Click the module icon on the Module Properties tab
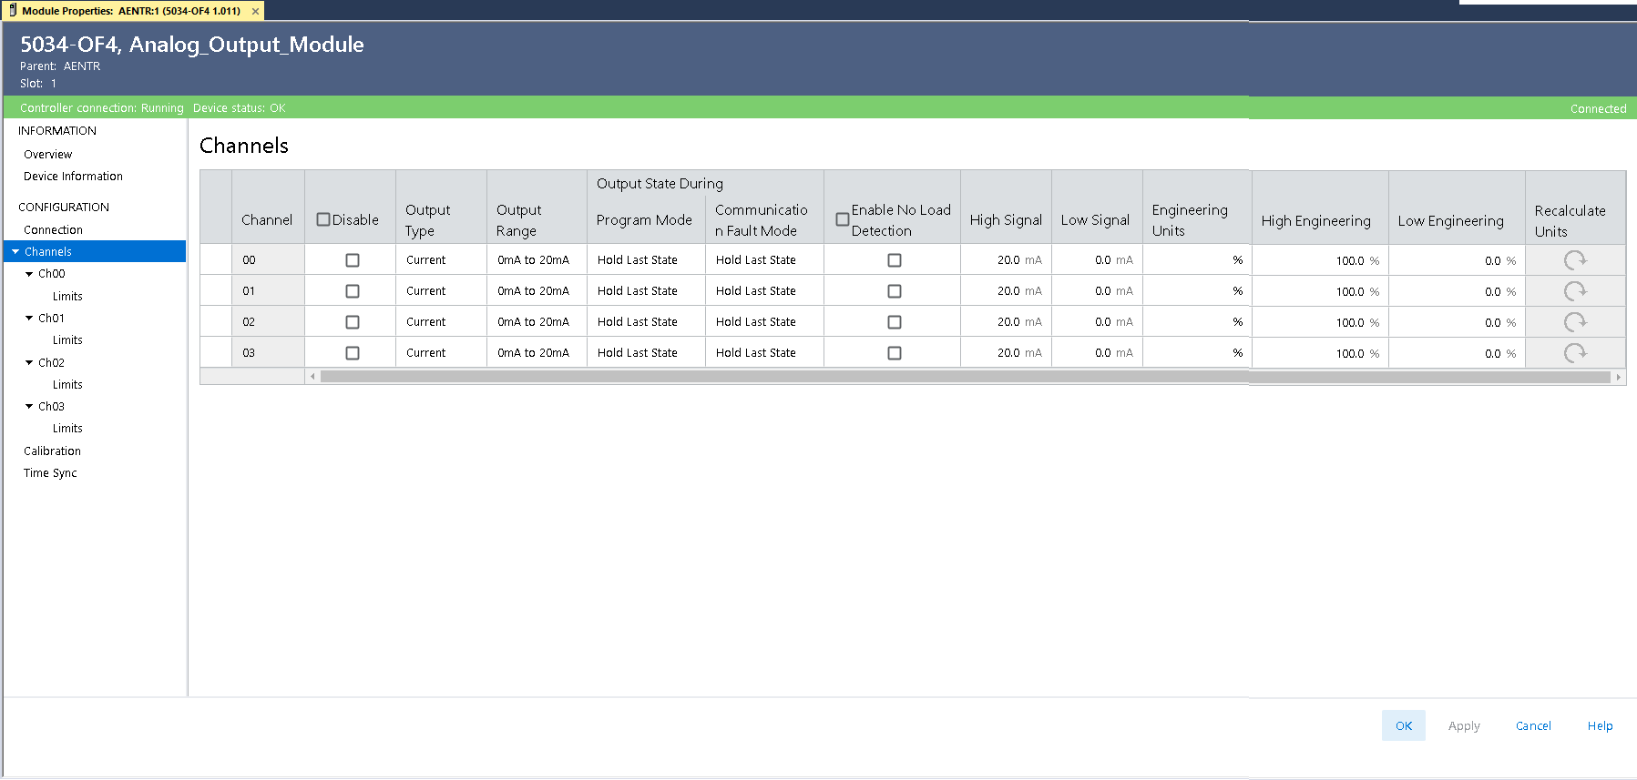Image resolution: width=1637 pixels, height=780 pixels. pyautogui.click(x=13, y=11)
